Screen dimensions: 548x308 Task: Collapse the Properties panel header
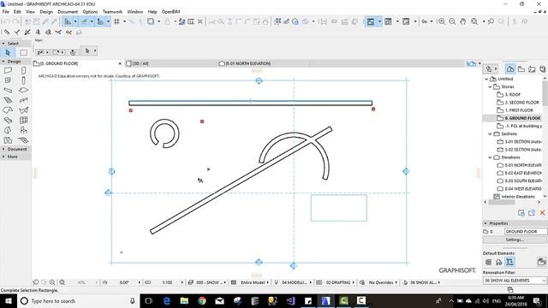coord(485,223)
